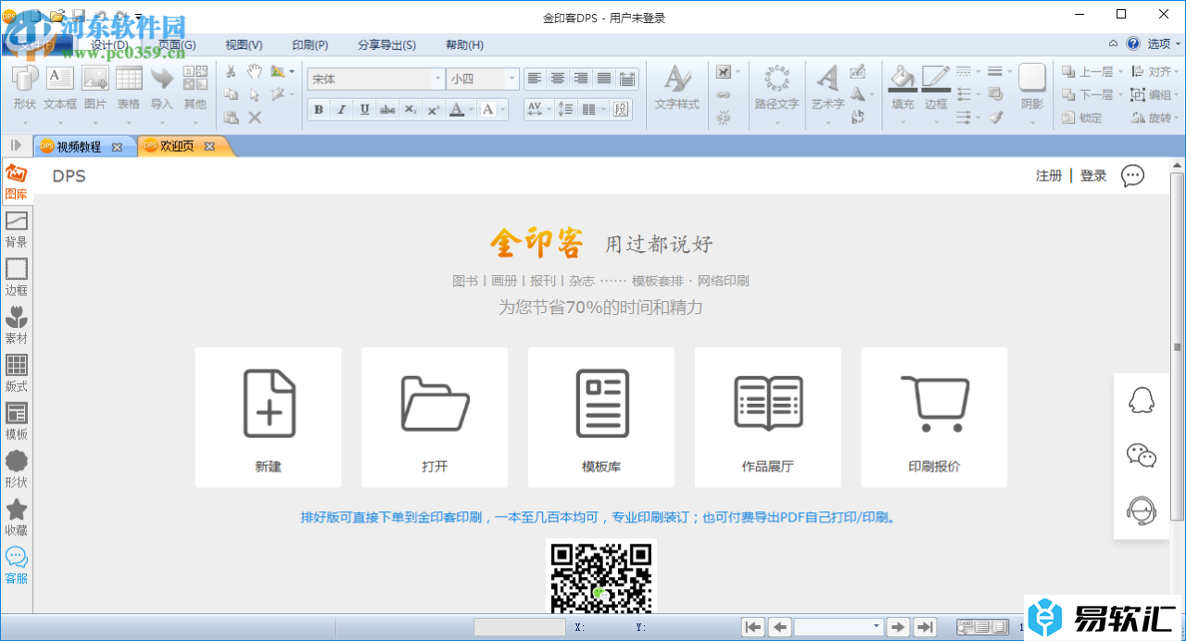
Task: Expand the 上一层 bring forward dropdown
Action: [x=1120, y=72]
